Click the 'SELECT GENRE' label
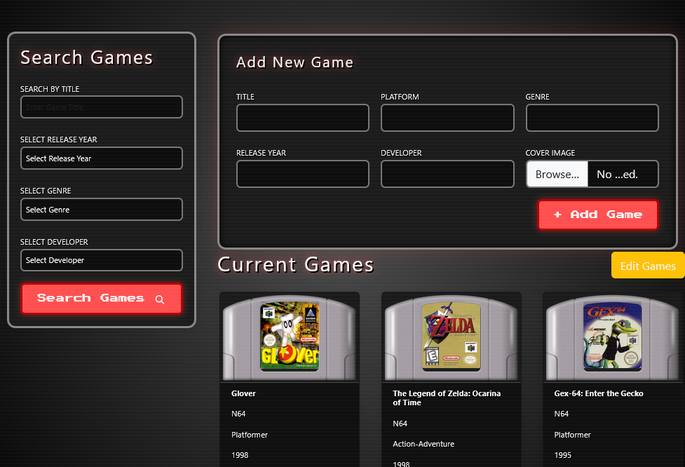The image size is (685, 467). tap(46, 191)
